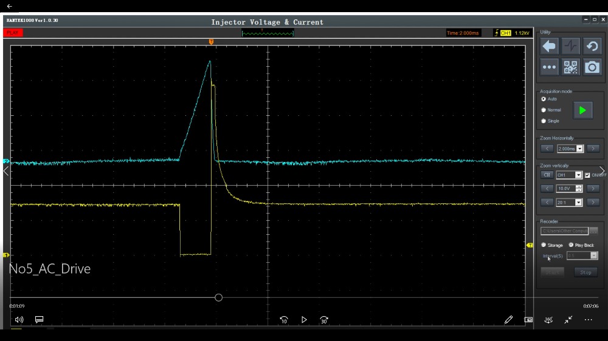Browse recorder path with the ... button
The image size is (608, 341).
click(x=593, y=231)
